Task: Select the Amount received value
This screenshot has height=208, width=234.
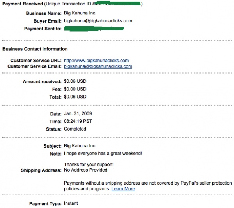Action: point(75,82)
